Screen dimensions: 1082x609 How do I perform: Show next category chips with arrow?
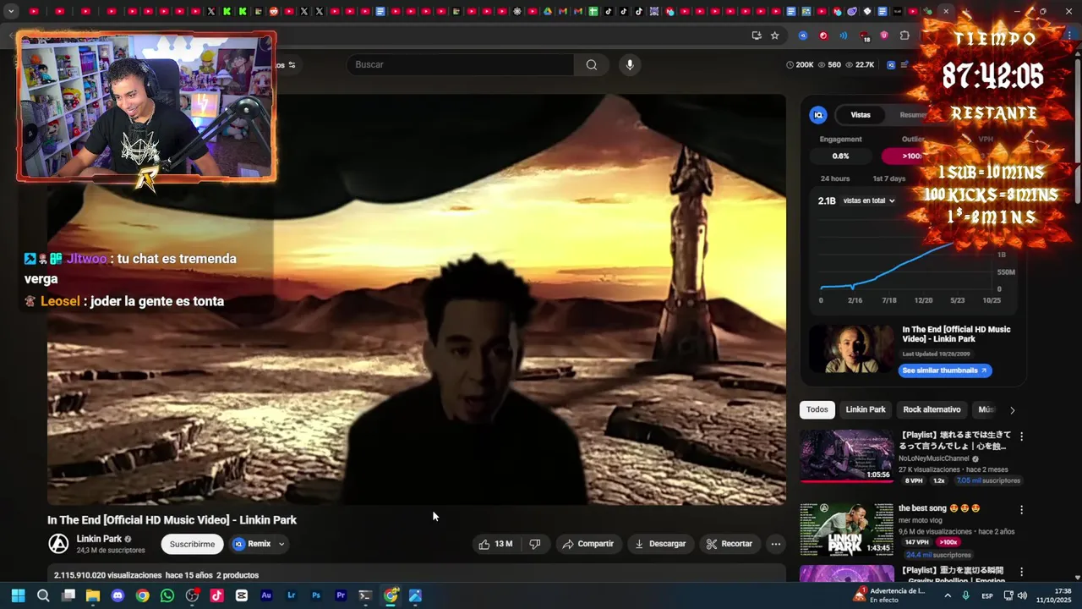point(1012,410)
